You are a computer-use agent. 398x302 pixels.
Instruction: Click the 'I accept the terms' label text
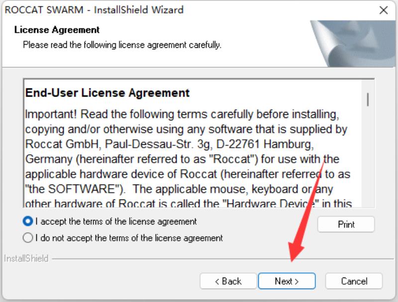(x=116, y=221)
